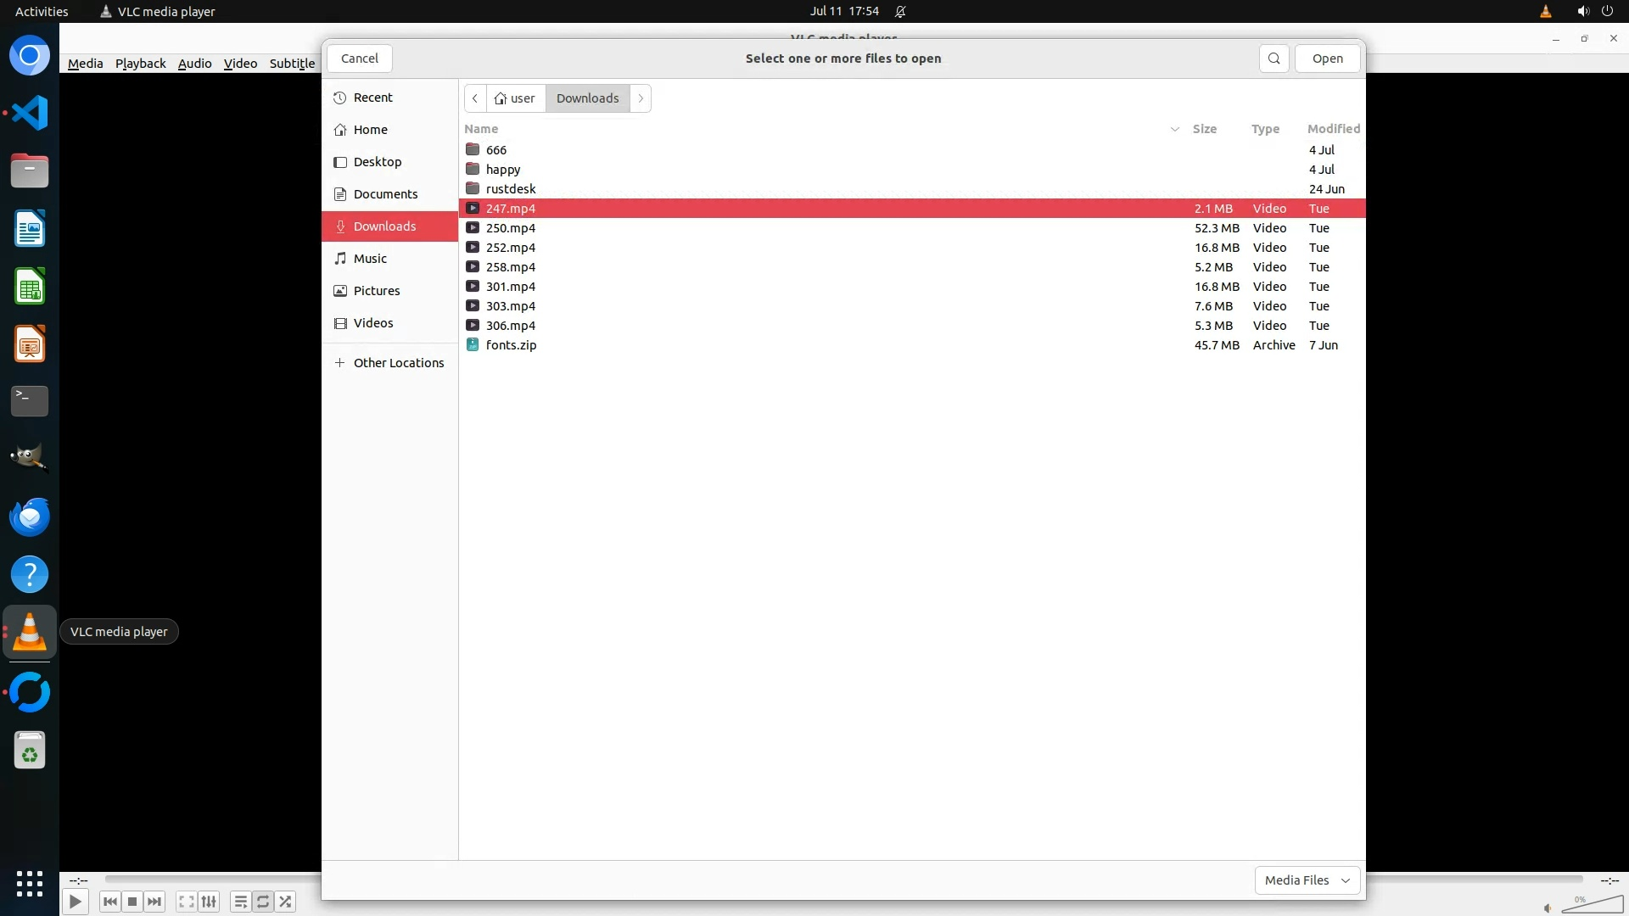The height and width of the screenshot is (916, 1629).
Task: Open extended settings equalizer icon
Action: [209, 902]
